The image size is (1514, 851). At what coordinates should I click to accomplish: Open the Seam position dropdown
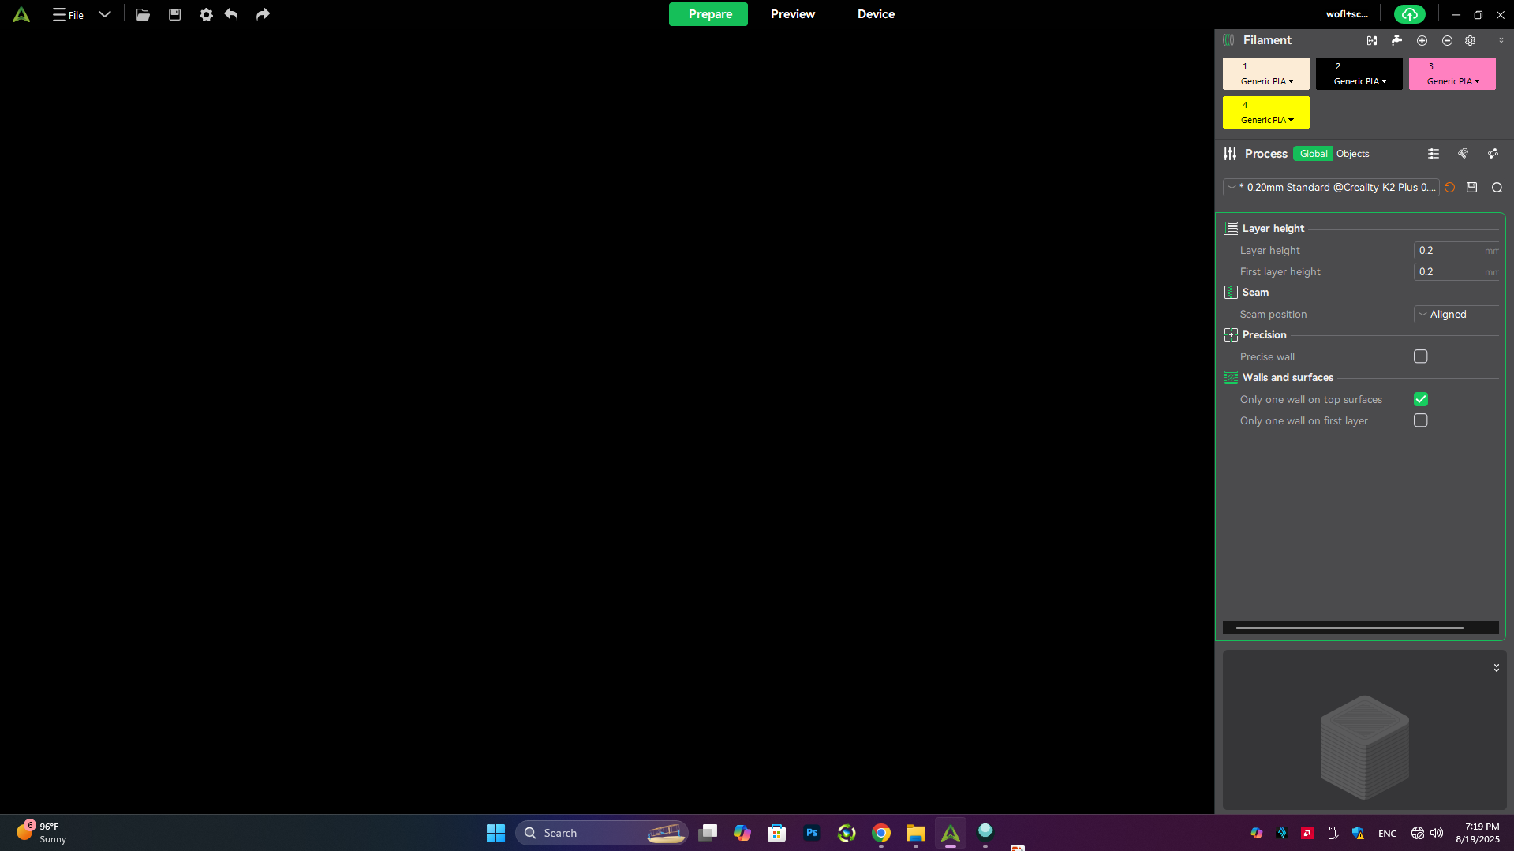pyautogui.click(x=1456, y=314)
